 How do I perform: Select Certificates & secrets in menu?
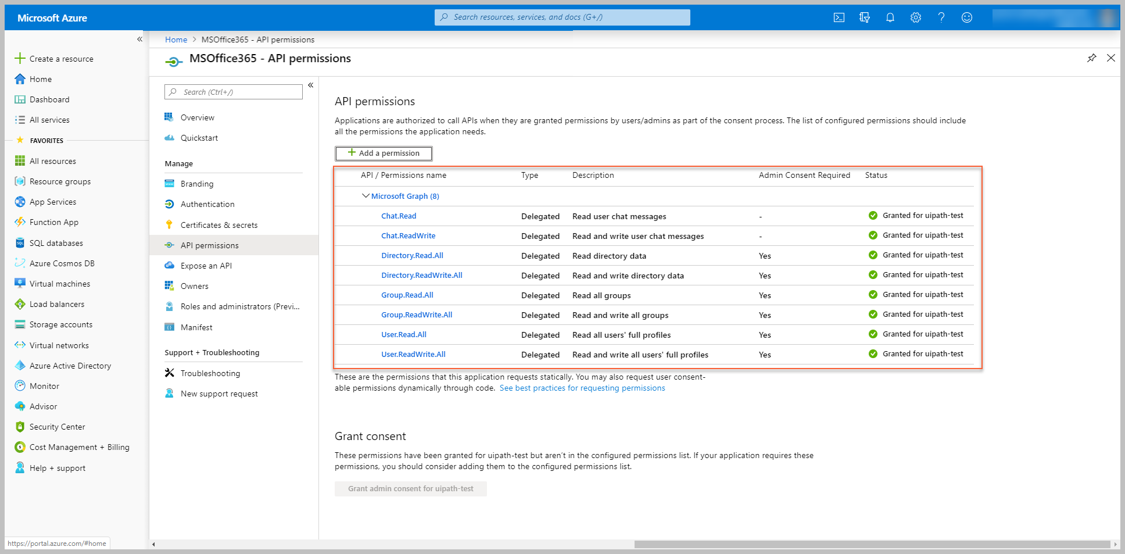tap(218, 225)
